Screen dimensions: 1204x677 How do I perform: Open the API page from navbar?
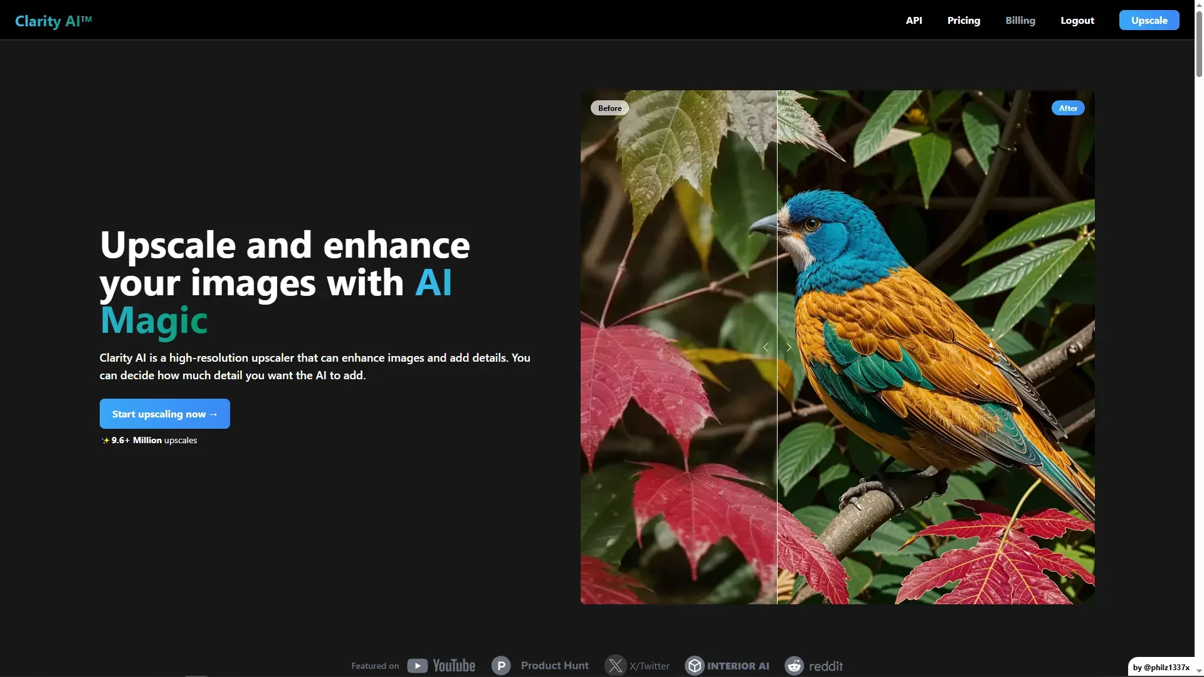coord(914,20)
